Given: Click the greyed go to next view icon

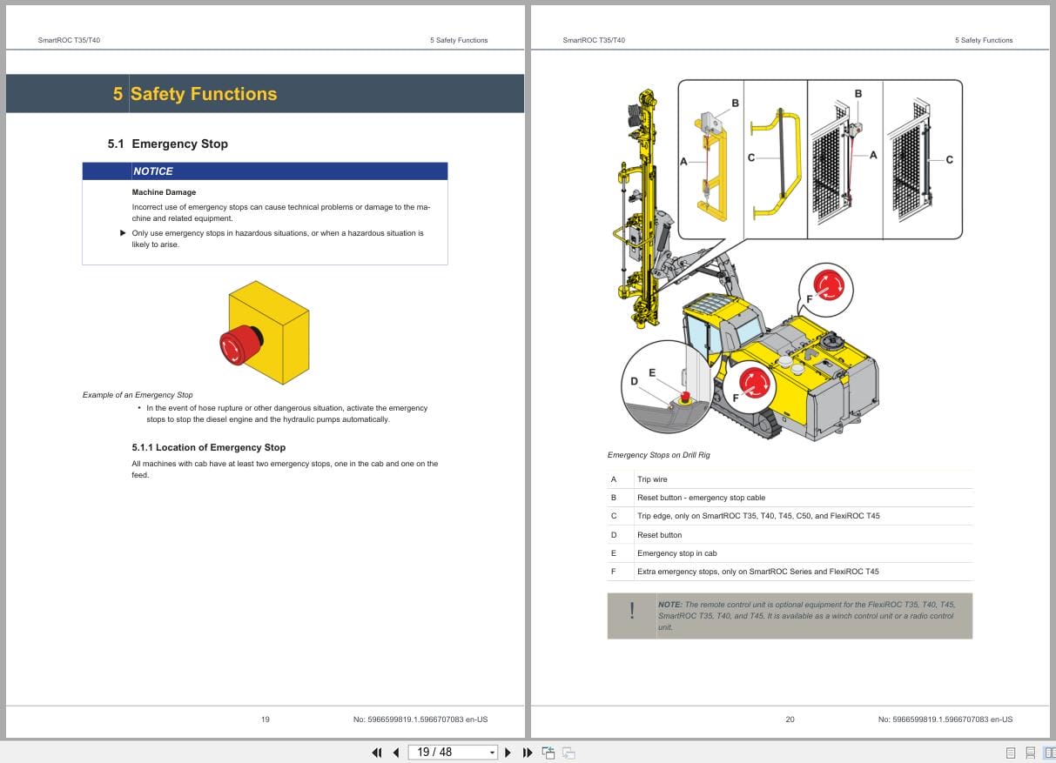Looking at the screenshot, I should [568, 753].
